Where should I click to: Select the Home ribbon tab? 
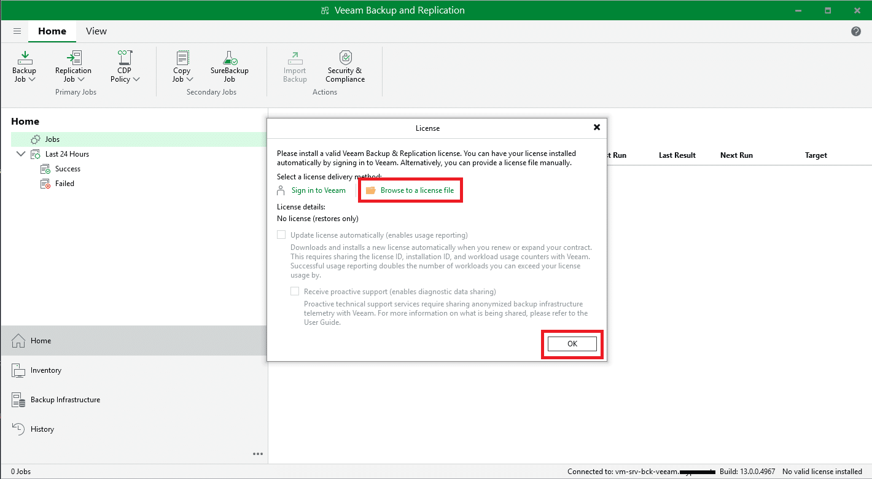click(52, 31)
